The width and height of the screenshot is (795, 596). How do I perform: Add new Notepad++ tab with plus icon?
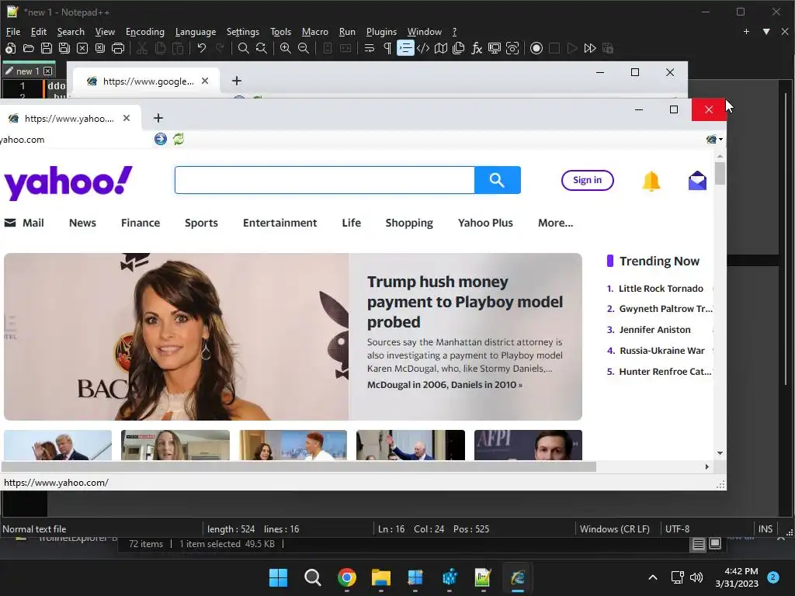tap(746, 31)
